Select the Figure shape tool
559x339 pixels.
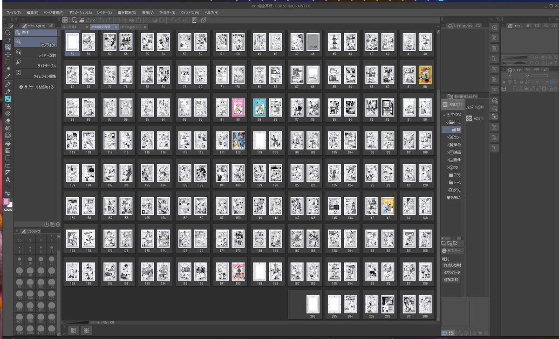coord(8,158)
